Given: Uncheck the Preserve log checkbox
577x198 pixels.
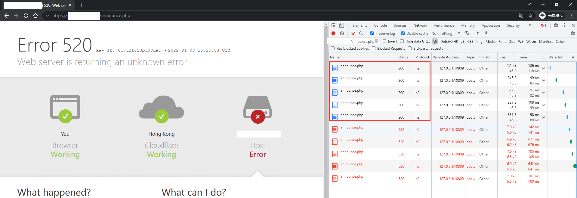Looking at the screenshot, I should [372, 33].
